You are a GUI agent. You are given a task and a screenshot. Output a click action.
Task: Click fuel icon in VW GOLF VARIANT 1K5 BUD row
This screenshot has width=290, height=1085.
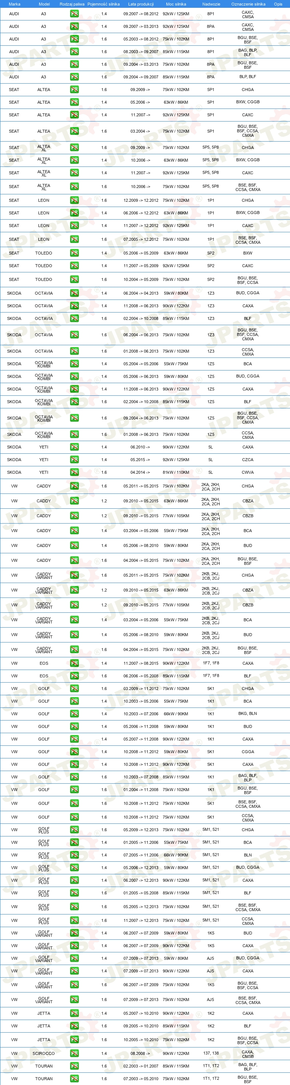(75, 933)
